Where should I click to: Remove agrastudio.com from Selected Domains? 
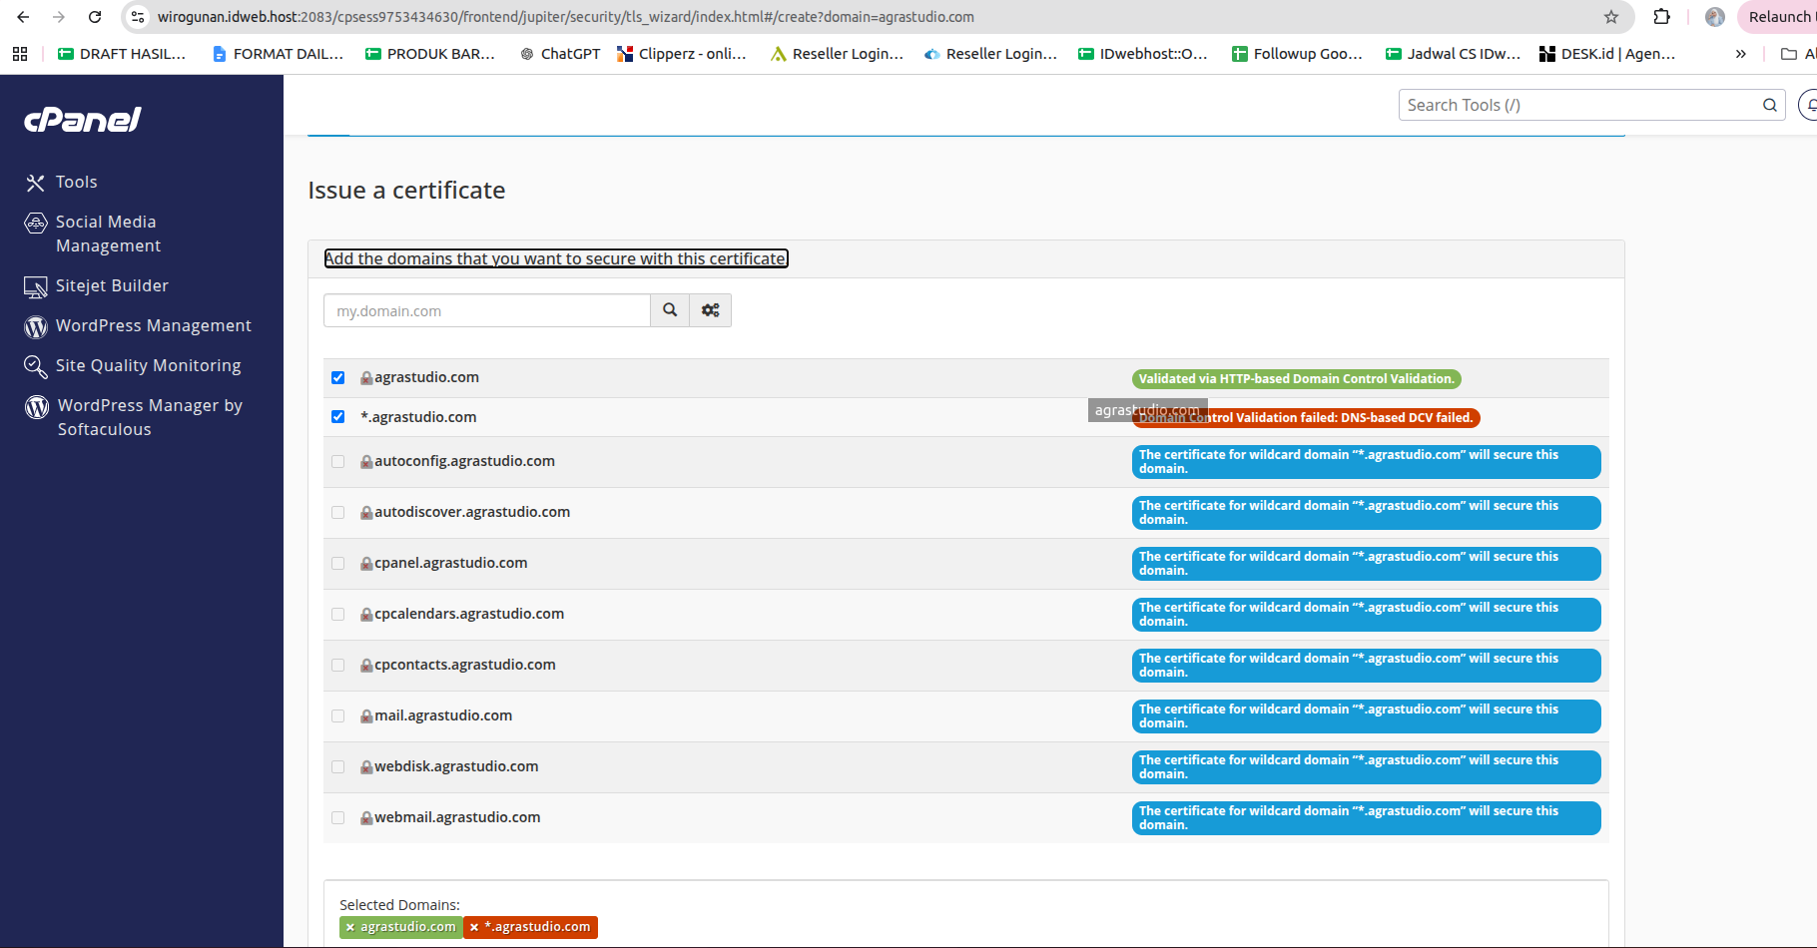(x=350, y=927)
